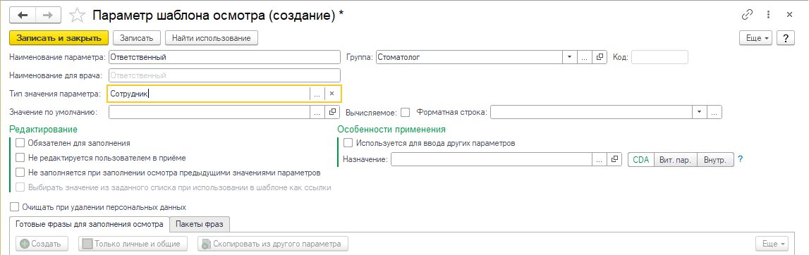Focus the Наименование параметра input field
Viewport: 809px width, 255px height.
(x=224, y=57)
